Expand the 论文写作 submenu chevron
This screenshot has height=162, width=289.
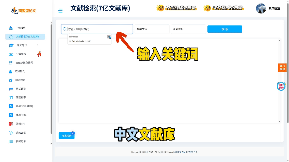(38, 45)
